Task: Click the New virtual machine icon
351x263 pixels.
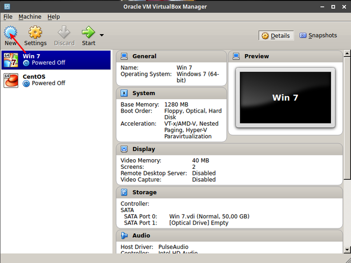Action: [x=11, y=32]
